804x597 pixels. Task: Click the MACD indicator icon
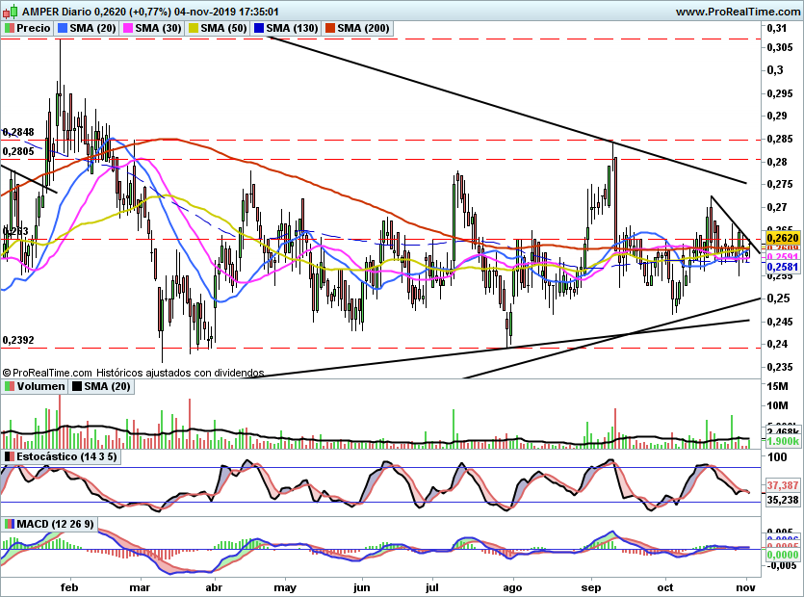click(x=10, y=524)
